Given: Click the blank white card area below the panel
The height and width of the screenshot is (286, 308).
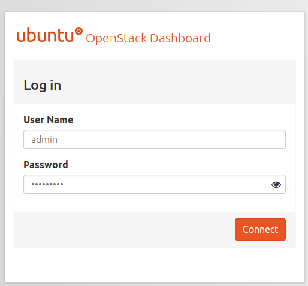Looking at the screenshot, I should pos(155,264).
